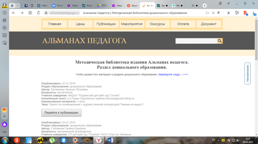
Task: Expand the tab group dropdown arrow
Action: coord(18,5)
